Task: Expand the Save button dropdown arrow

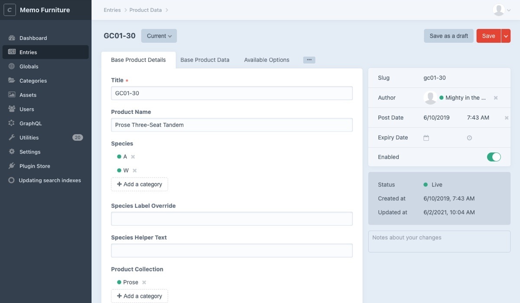Action: [x=506, y=36]
